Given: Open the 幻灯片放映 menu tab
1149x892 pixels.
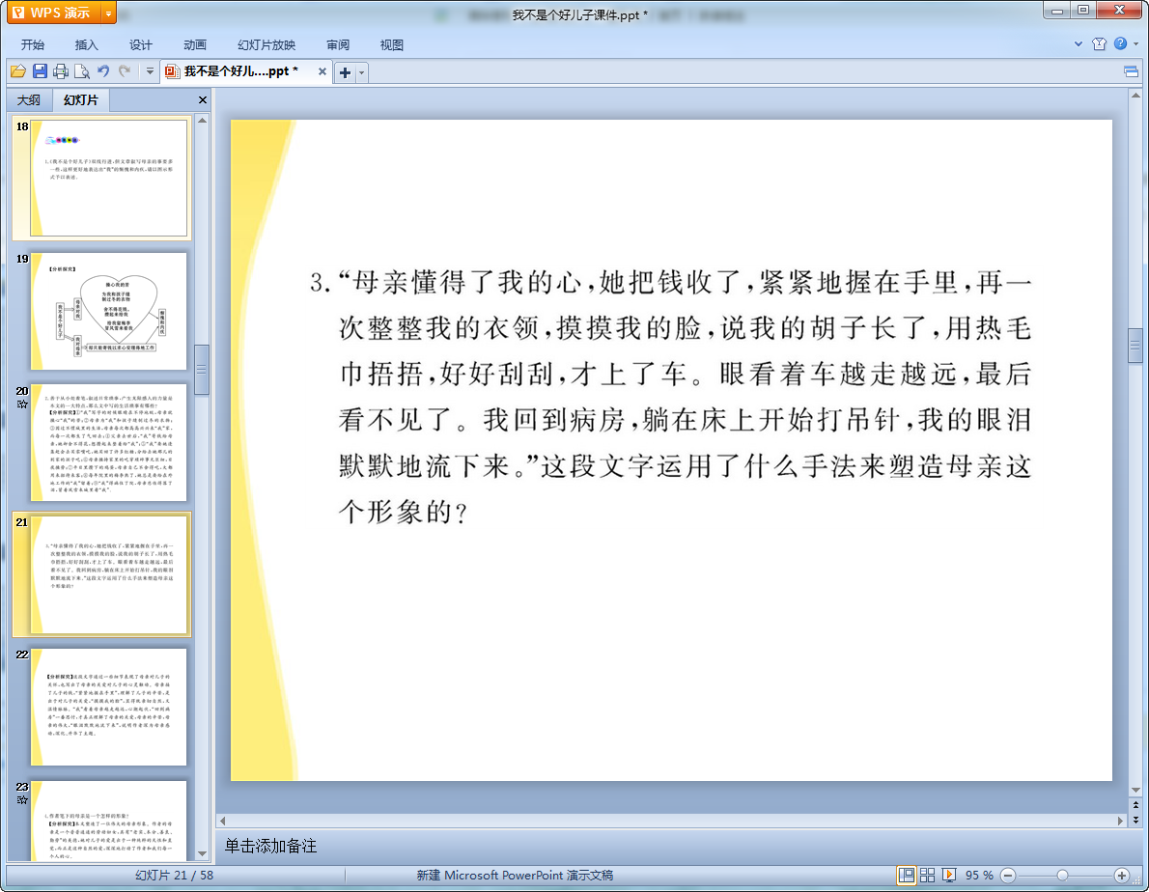Looking at the screenshot, I should click(266, 44).
